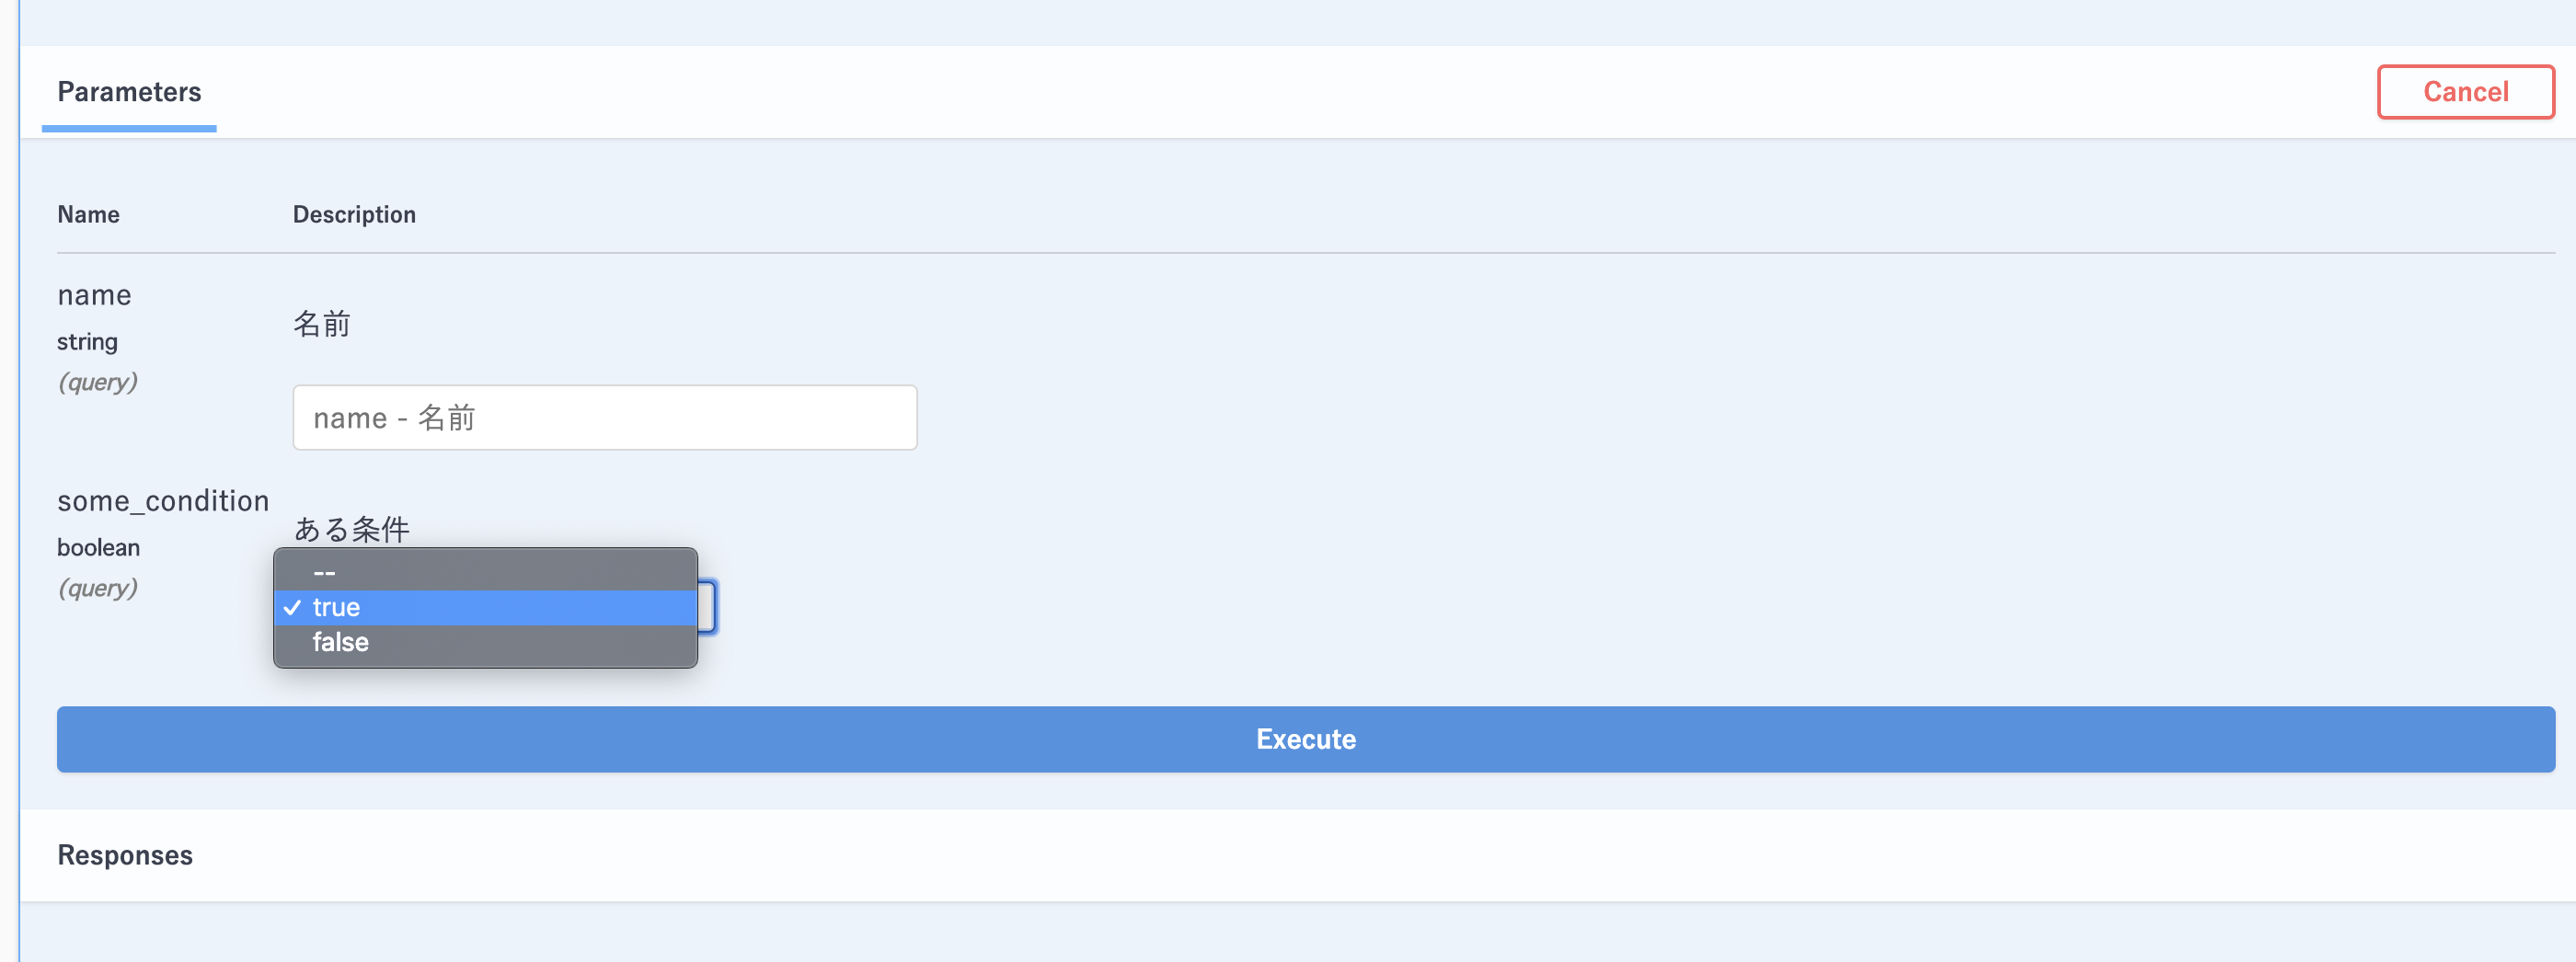Run the request with Execute
This screenshot has height=962, width=2576.
coord(1306,739)
